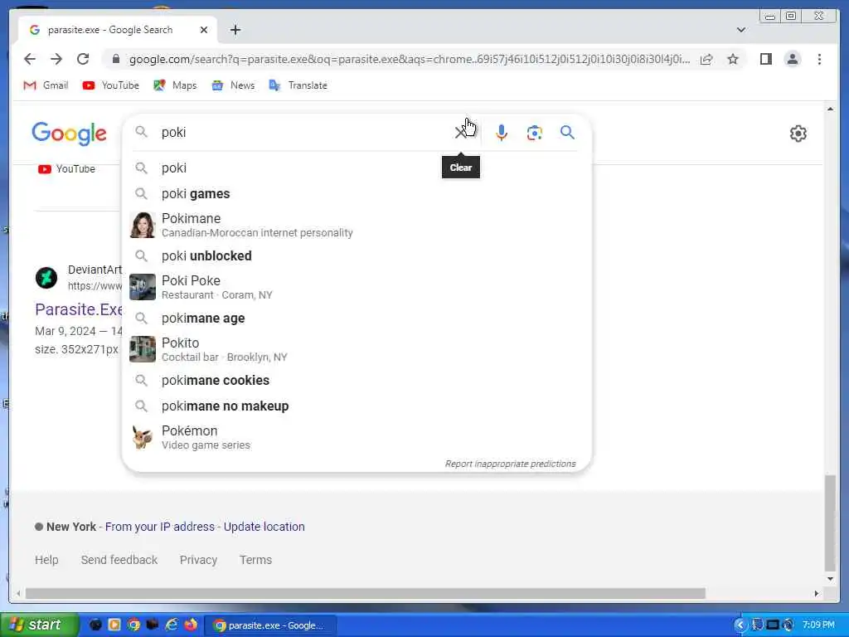Image resolution: width=849 pixels, height=637 pixels.
Task: Open the Parasite.Exe DeviantArt result
Action: tap(79, 309)
